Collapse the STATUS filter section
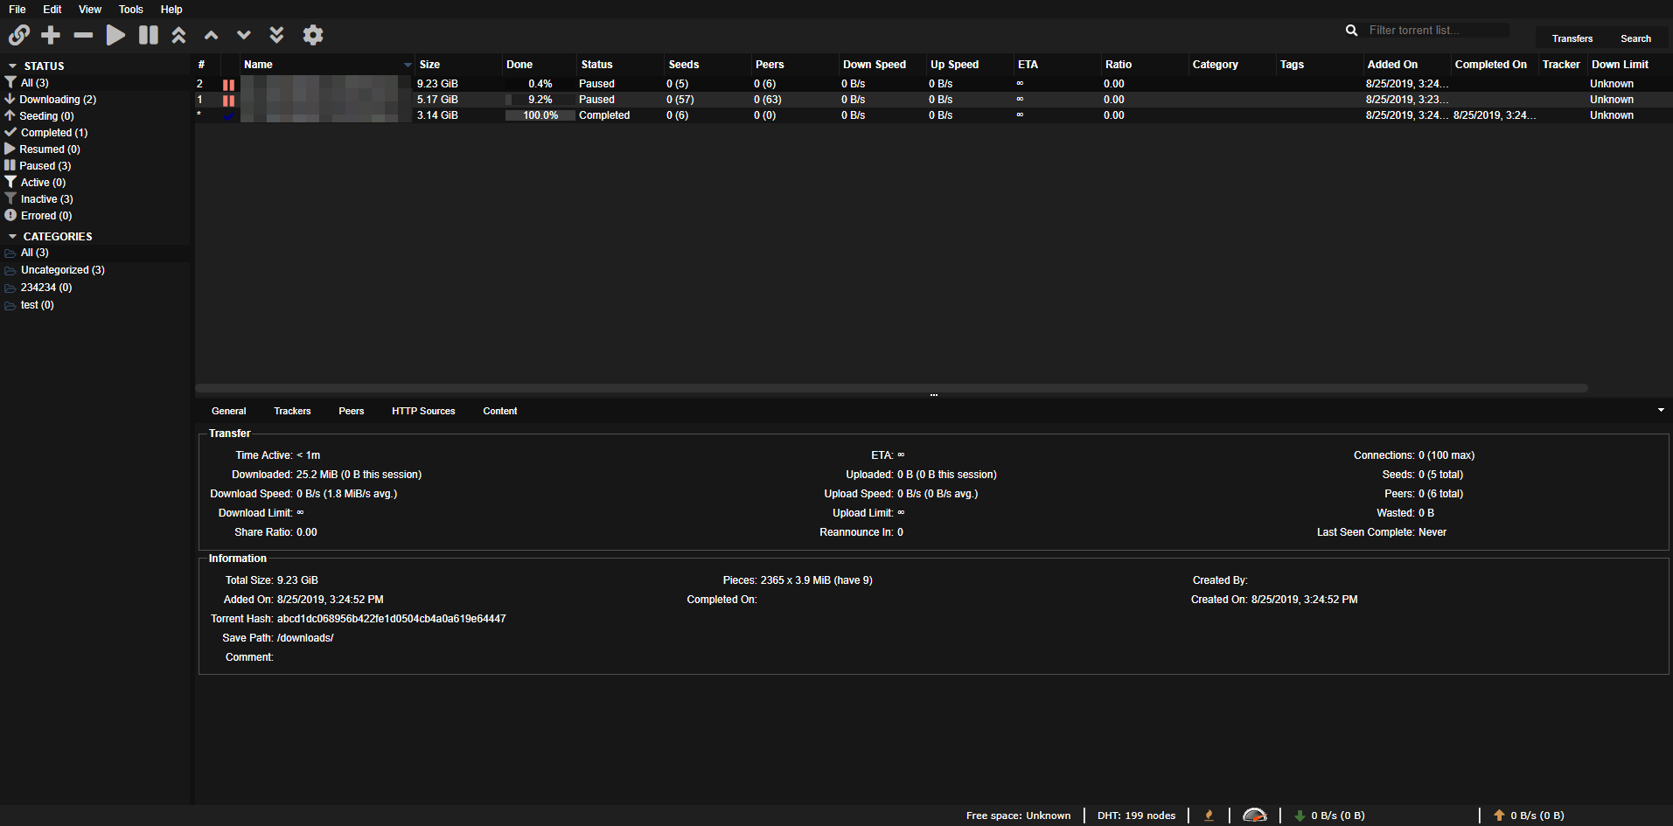The height and width of the screenshot is (826, 1673). click(12, 66)
